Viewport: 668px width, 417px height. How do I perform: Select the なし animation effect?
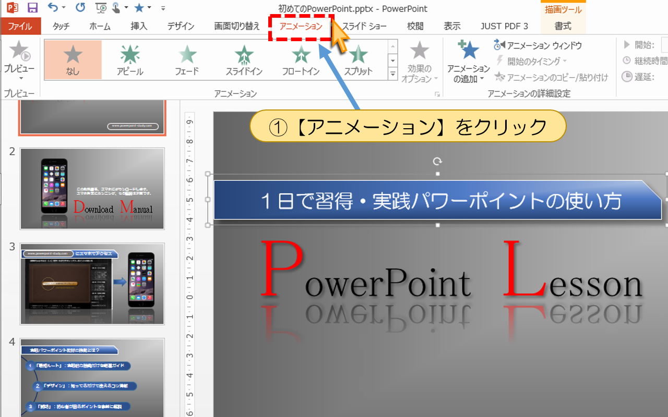tap(73, 60)
